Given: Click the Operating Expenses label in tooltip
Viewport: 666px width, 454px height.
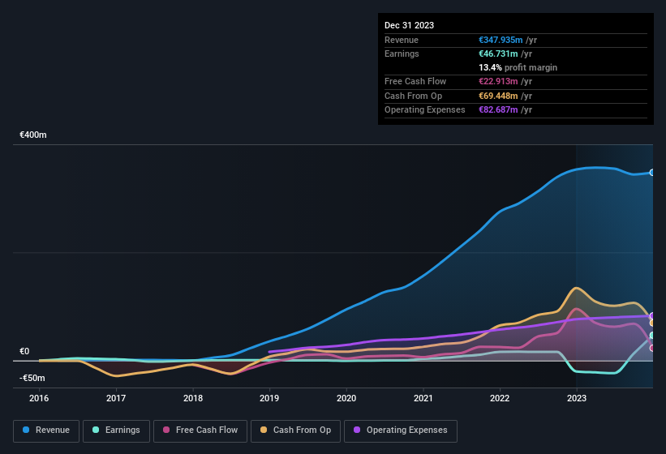Looking at the screenshot, I should coord(425,110).
